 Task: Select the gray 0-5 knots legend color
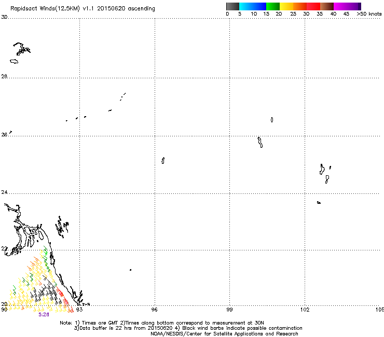pos(232,6)
